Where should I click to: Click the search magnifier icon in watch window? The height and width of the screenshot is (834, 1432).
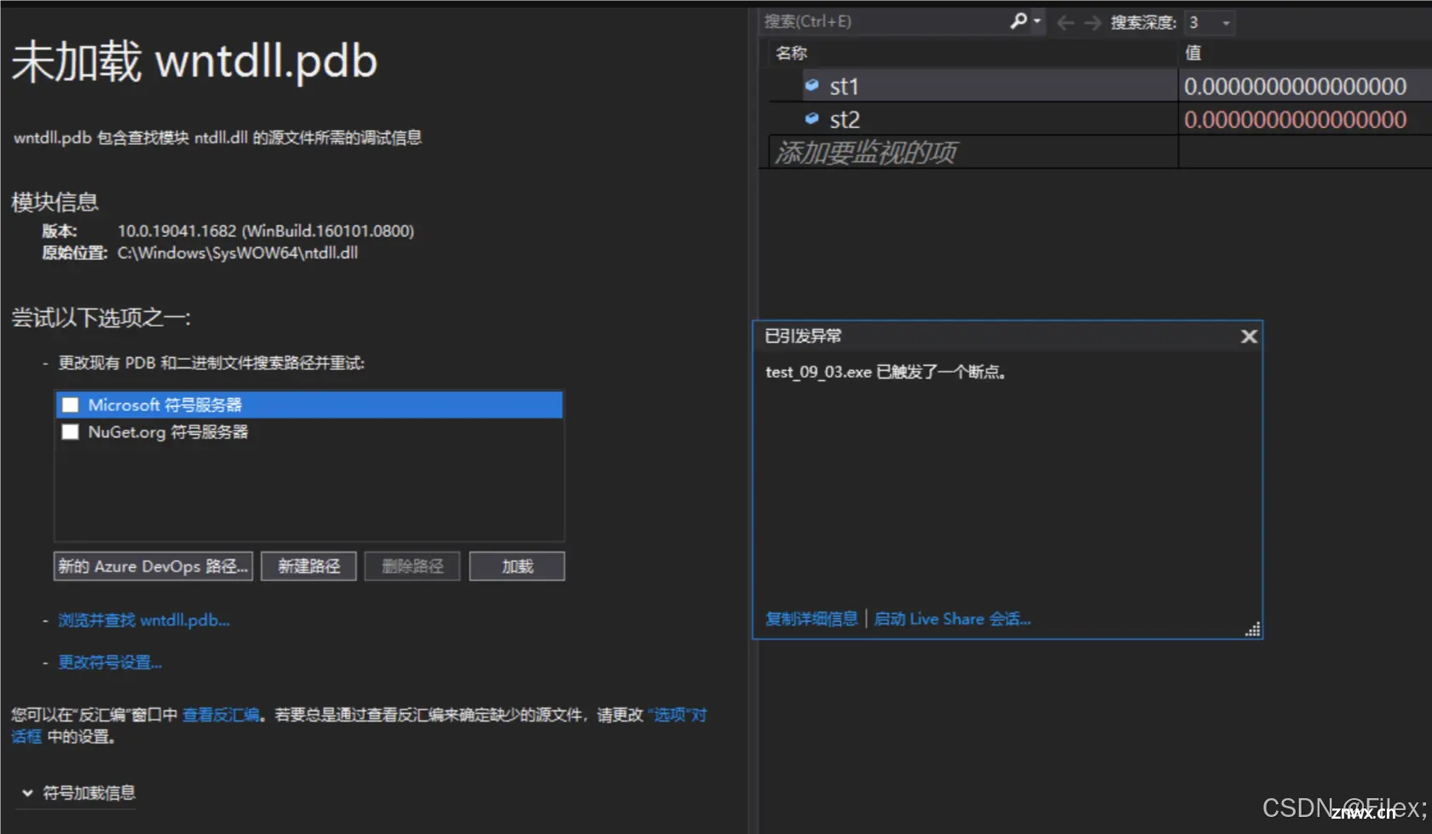(1018, 21)
